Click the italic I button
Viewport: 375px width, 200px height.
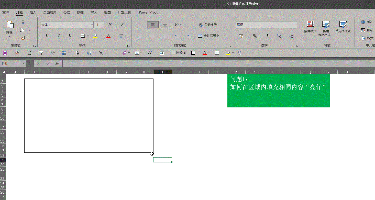(x=59, y=36)
